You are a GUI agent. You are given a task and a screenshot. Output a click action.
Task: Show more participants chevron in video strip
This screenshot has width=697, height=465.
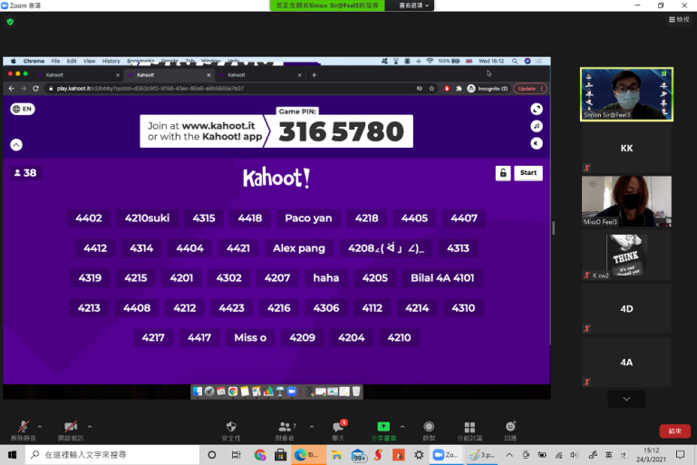tap(626, 399)
